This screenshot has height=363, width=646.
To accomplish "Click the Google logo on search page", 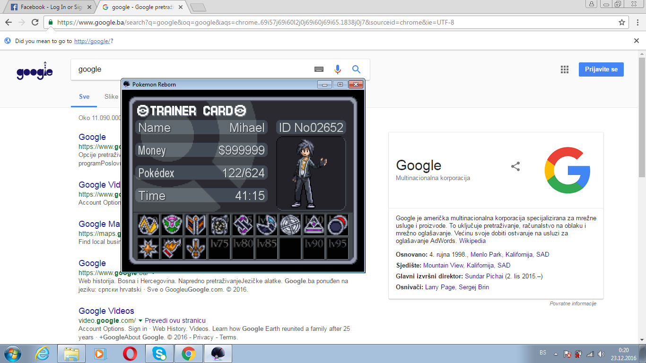I will (35, 71).
